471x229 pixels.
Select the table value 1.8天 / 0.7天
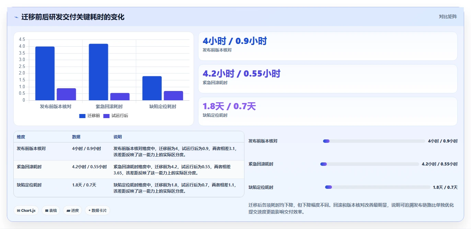pos(84,185)
